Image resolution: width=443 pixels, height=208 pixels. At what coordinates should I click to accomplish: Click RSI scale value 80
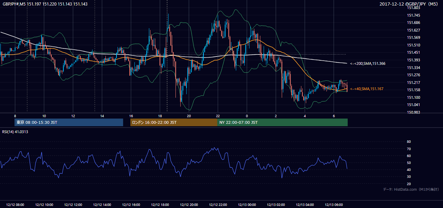click(x=409, y=142)
